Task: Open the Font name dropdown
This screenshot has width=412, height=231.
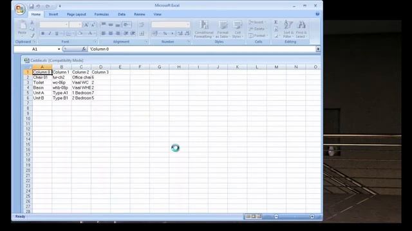Action: (x=66, y=24)
